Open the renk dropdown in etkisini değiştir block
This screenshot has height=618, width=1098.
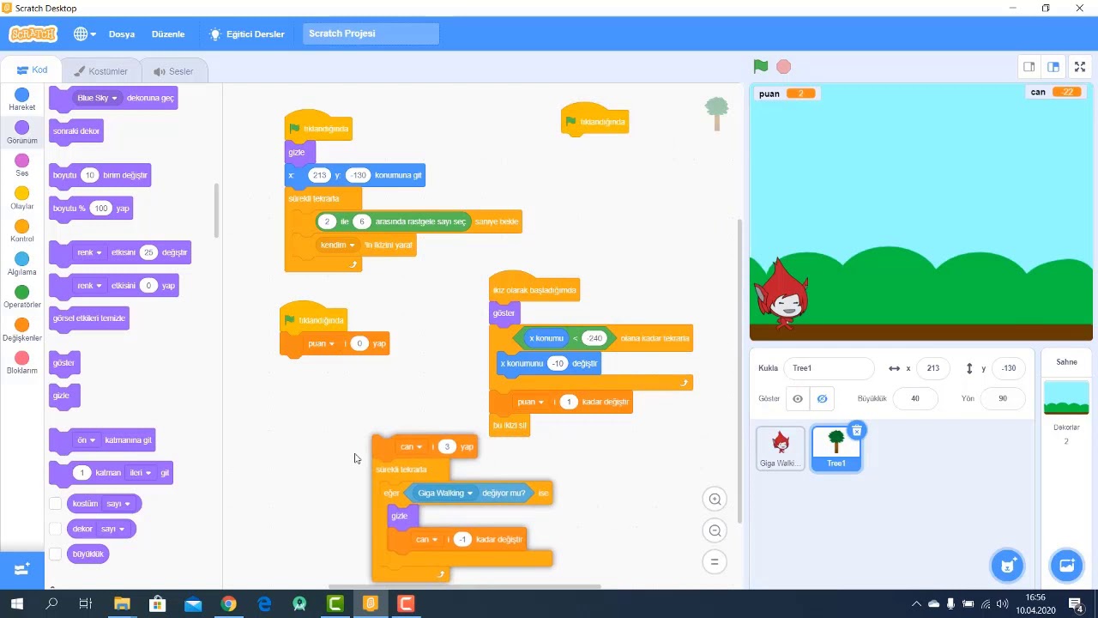89,252
